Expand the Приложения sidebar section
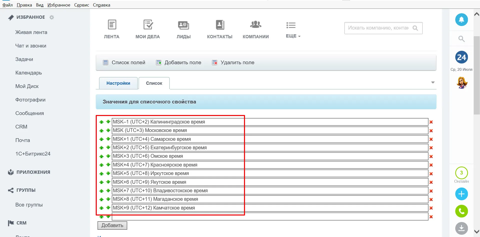The width and height of the screenshot is (480, 237). pos(33,172)
